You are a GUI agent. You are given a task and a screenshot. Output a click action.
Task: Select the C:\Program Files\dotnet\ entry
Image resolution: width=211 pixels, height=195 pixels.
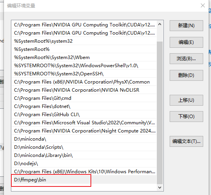84,106
